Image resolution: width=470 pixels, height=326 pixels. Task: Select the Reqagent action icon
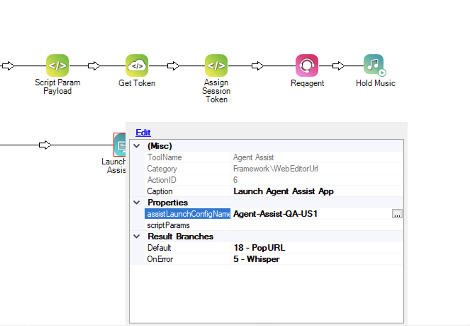[307, 65]
